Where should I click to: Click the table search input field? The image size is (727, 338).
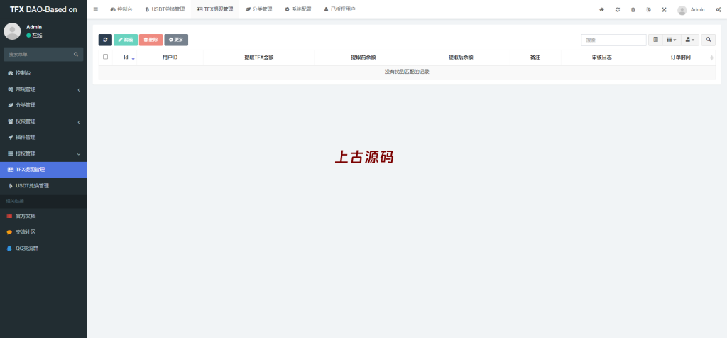[613, 40]
